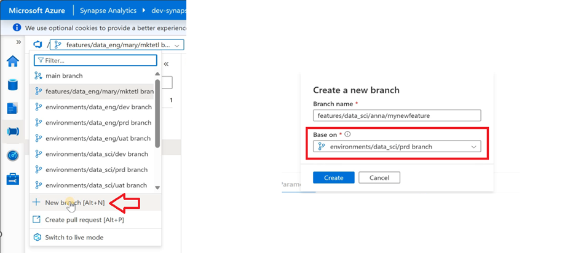This screenshot has width=578, height=253.
Task: Open the features/data_eng/mary/mktetl branch dropdown
Action: [117, 45]
